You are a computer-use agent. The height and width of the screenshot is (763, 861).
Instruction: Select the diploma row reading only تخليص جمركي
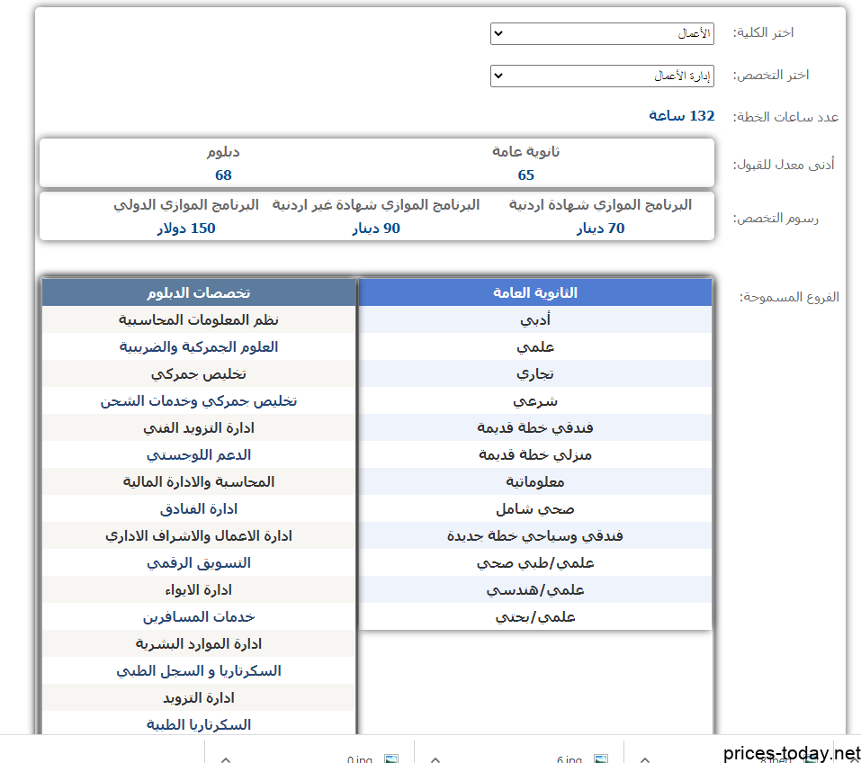pos(199,373)
